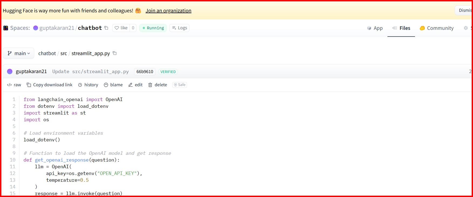473x197 pixels.
Task: Switch to the App tab
Action: tap(375, 28)
